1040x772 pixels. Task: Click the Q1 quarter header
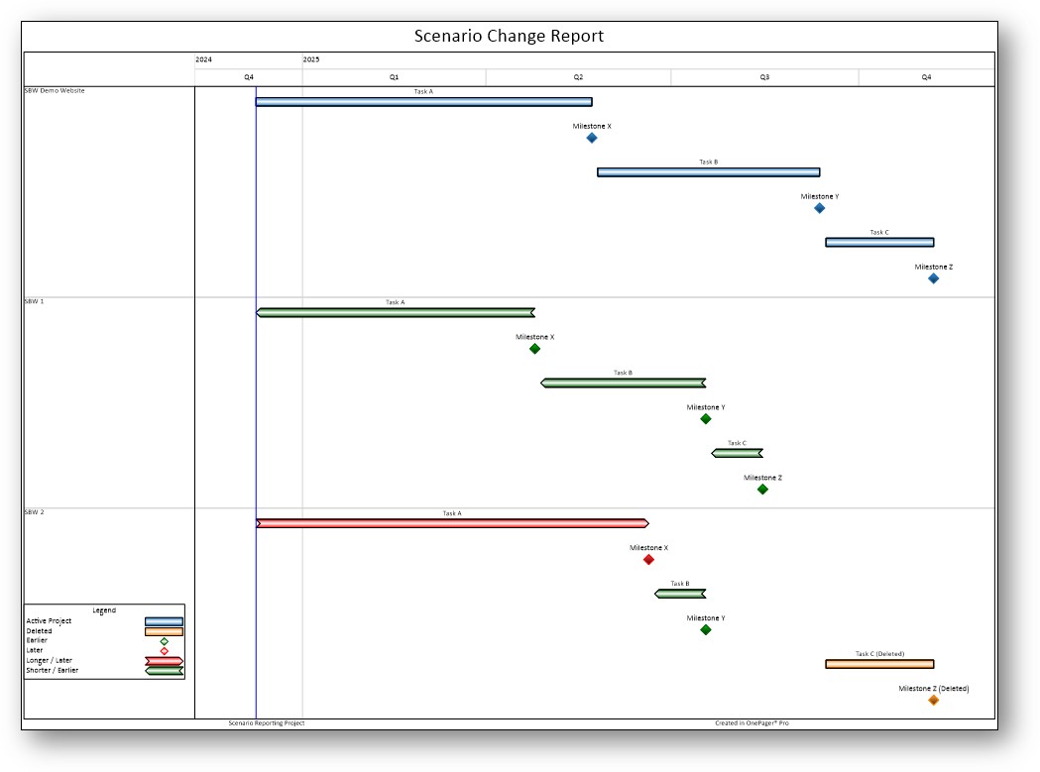[x=394, y=77]
